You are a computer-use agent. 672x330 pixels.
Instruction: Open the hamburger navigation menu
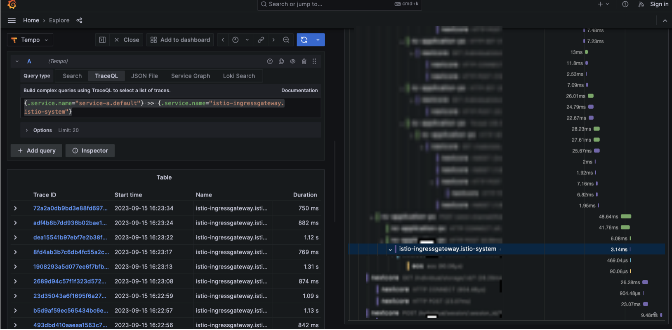pos(12,20)
